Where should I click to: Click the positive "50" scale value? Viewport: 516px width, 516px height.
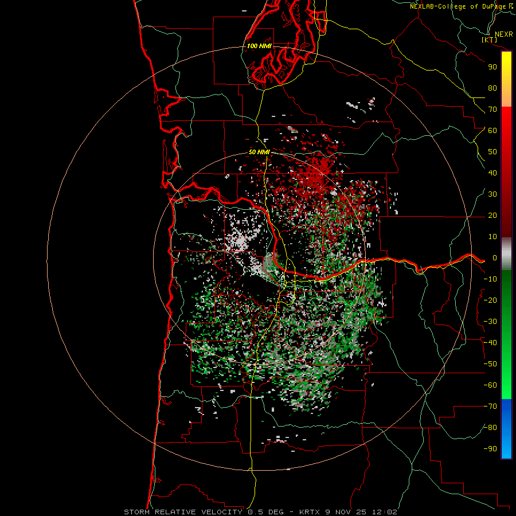tap(492, 152)
